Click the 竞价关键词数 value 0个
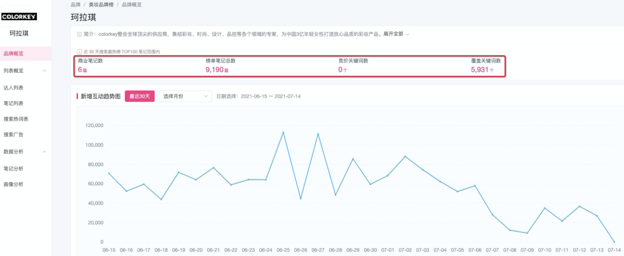The width and height of the screenshot is (624, 256). [343, 70]
